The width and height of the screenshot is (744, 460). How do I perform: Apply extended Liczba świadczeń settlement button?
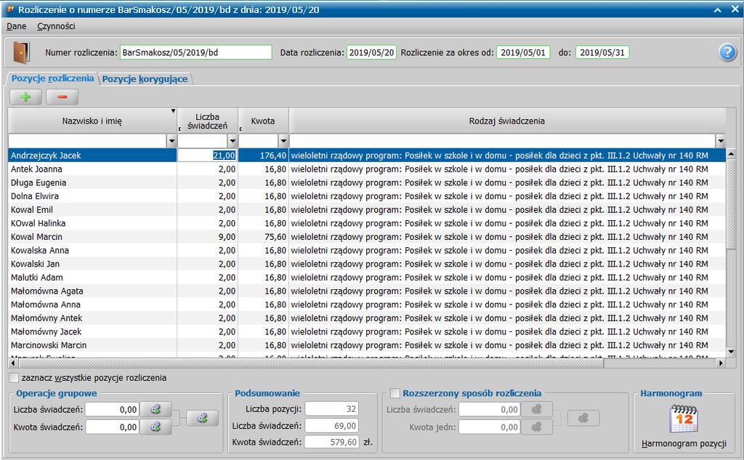pyautogui.click(x=537, y=409)
